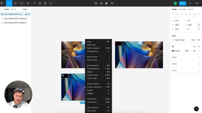Click the Align vertical centers icon
The height and width of the screenshot is (113, 202).
tap(190, 14)
